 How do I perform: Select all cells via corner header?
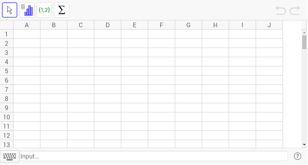pyautogui.click(x=7, y=25)
